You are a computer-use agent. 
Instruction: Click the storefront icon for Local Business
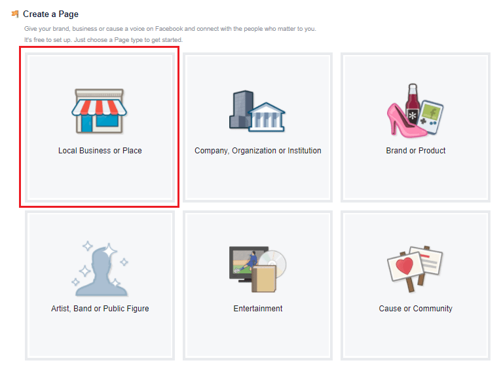pos(99,111)
